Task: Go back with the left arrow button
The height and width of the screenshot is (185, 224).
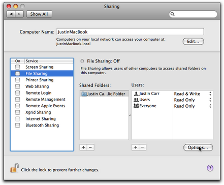Action: (x=11, y=14)
